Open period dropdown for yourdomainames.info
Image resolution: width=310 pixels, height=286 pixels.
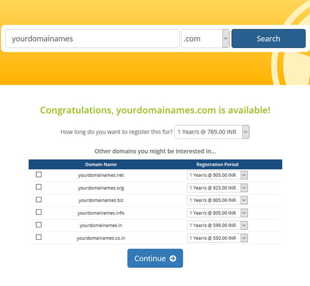click(x=217, y=213)
